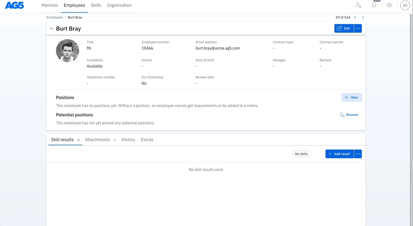The height and width of the screenshot is (226, 413).
Task: Click the Add result button
Action: [340, 154]
